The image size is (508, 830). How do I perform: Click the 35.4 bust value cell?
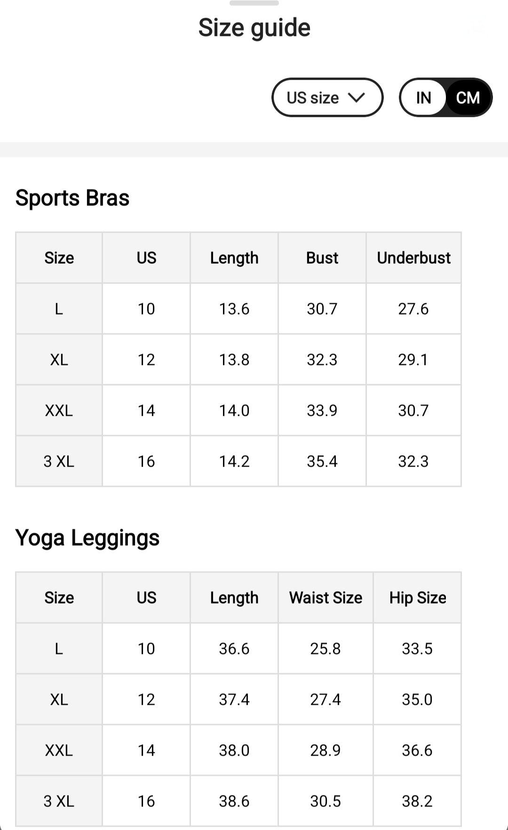[x=322, y=461]
